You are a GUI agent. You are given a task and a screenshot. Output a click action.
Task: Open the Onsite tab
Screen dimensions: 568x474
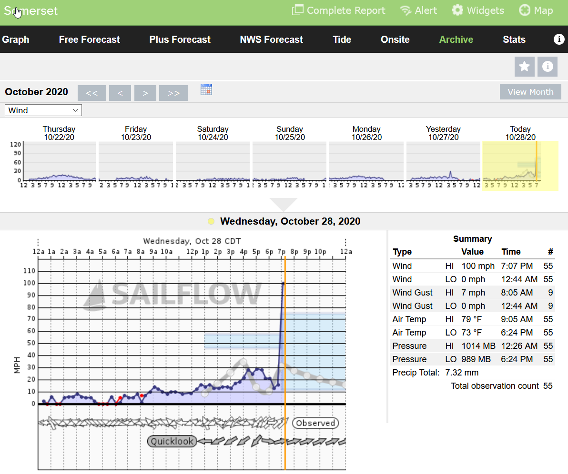pyautogui.click(x=395, y=39)
